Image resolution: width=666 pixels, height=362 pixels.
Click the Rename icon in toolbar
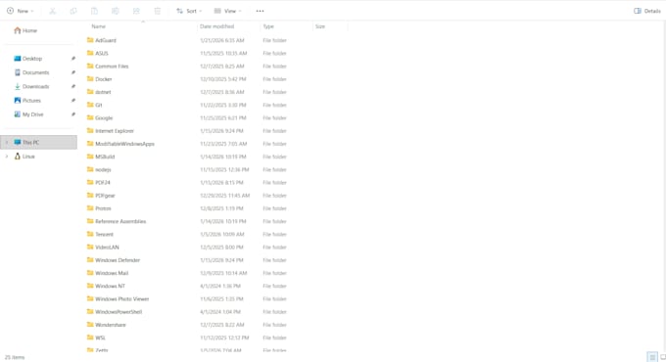(116, 11)
